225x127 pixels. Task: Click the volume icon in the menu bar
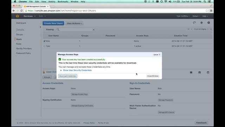(x=170, y=1)
